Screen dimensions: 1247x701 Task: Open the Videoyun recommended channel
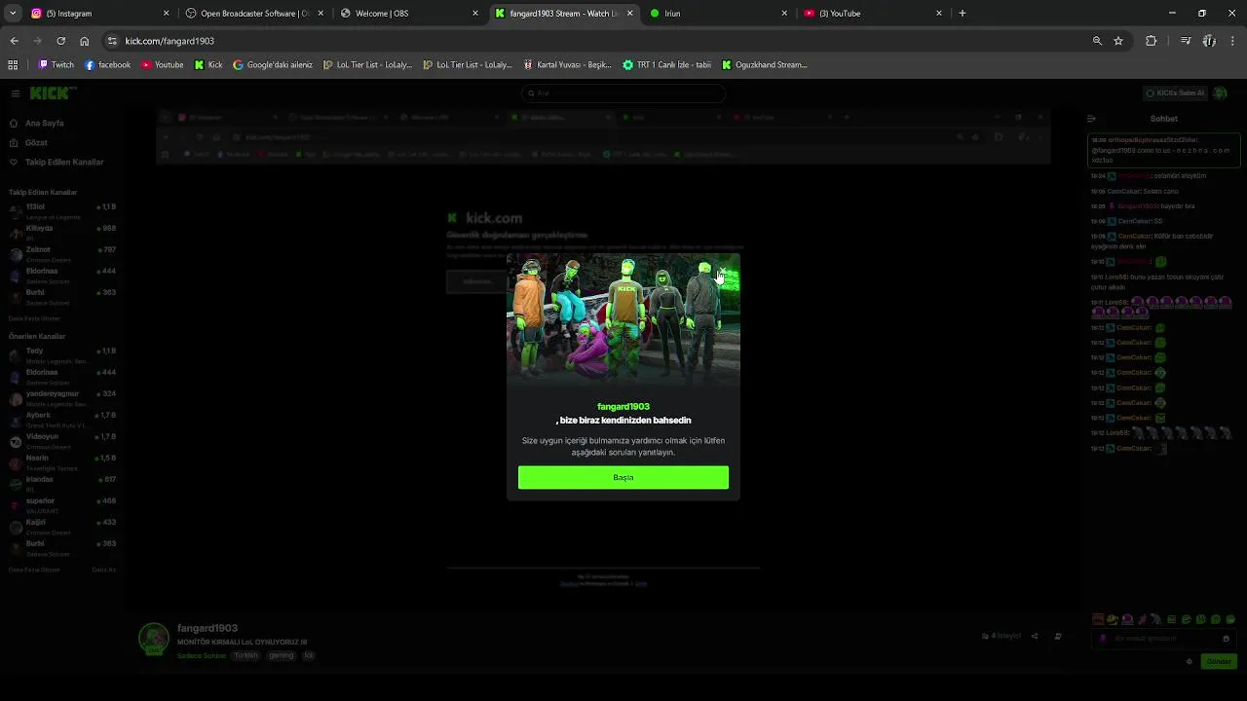click(62, 439)
